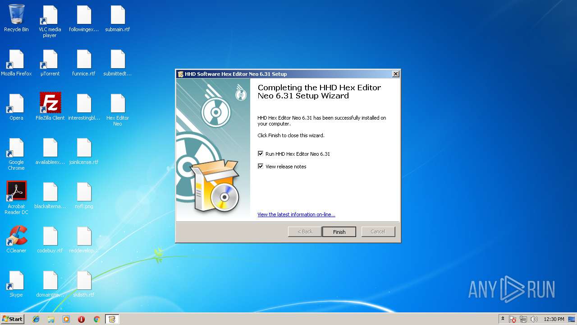577x325 pixels.
Task: Select the funnice.rtf file icon
Action: click(x=84, y=63)
